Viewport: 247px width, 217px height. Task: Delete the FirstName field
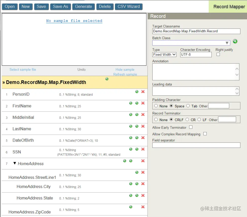(143, 103)
